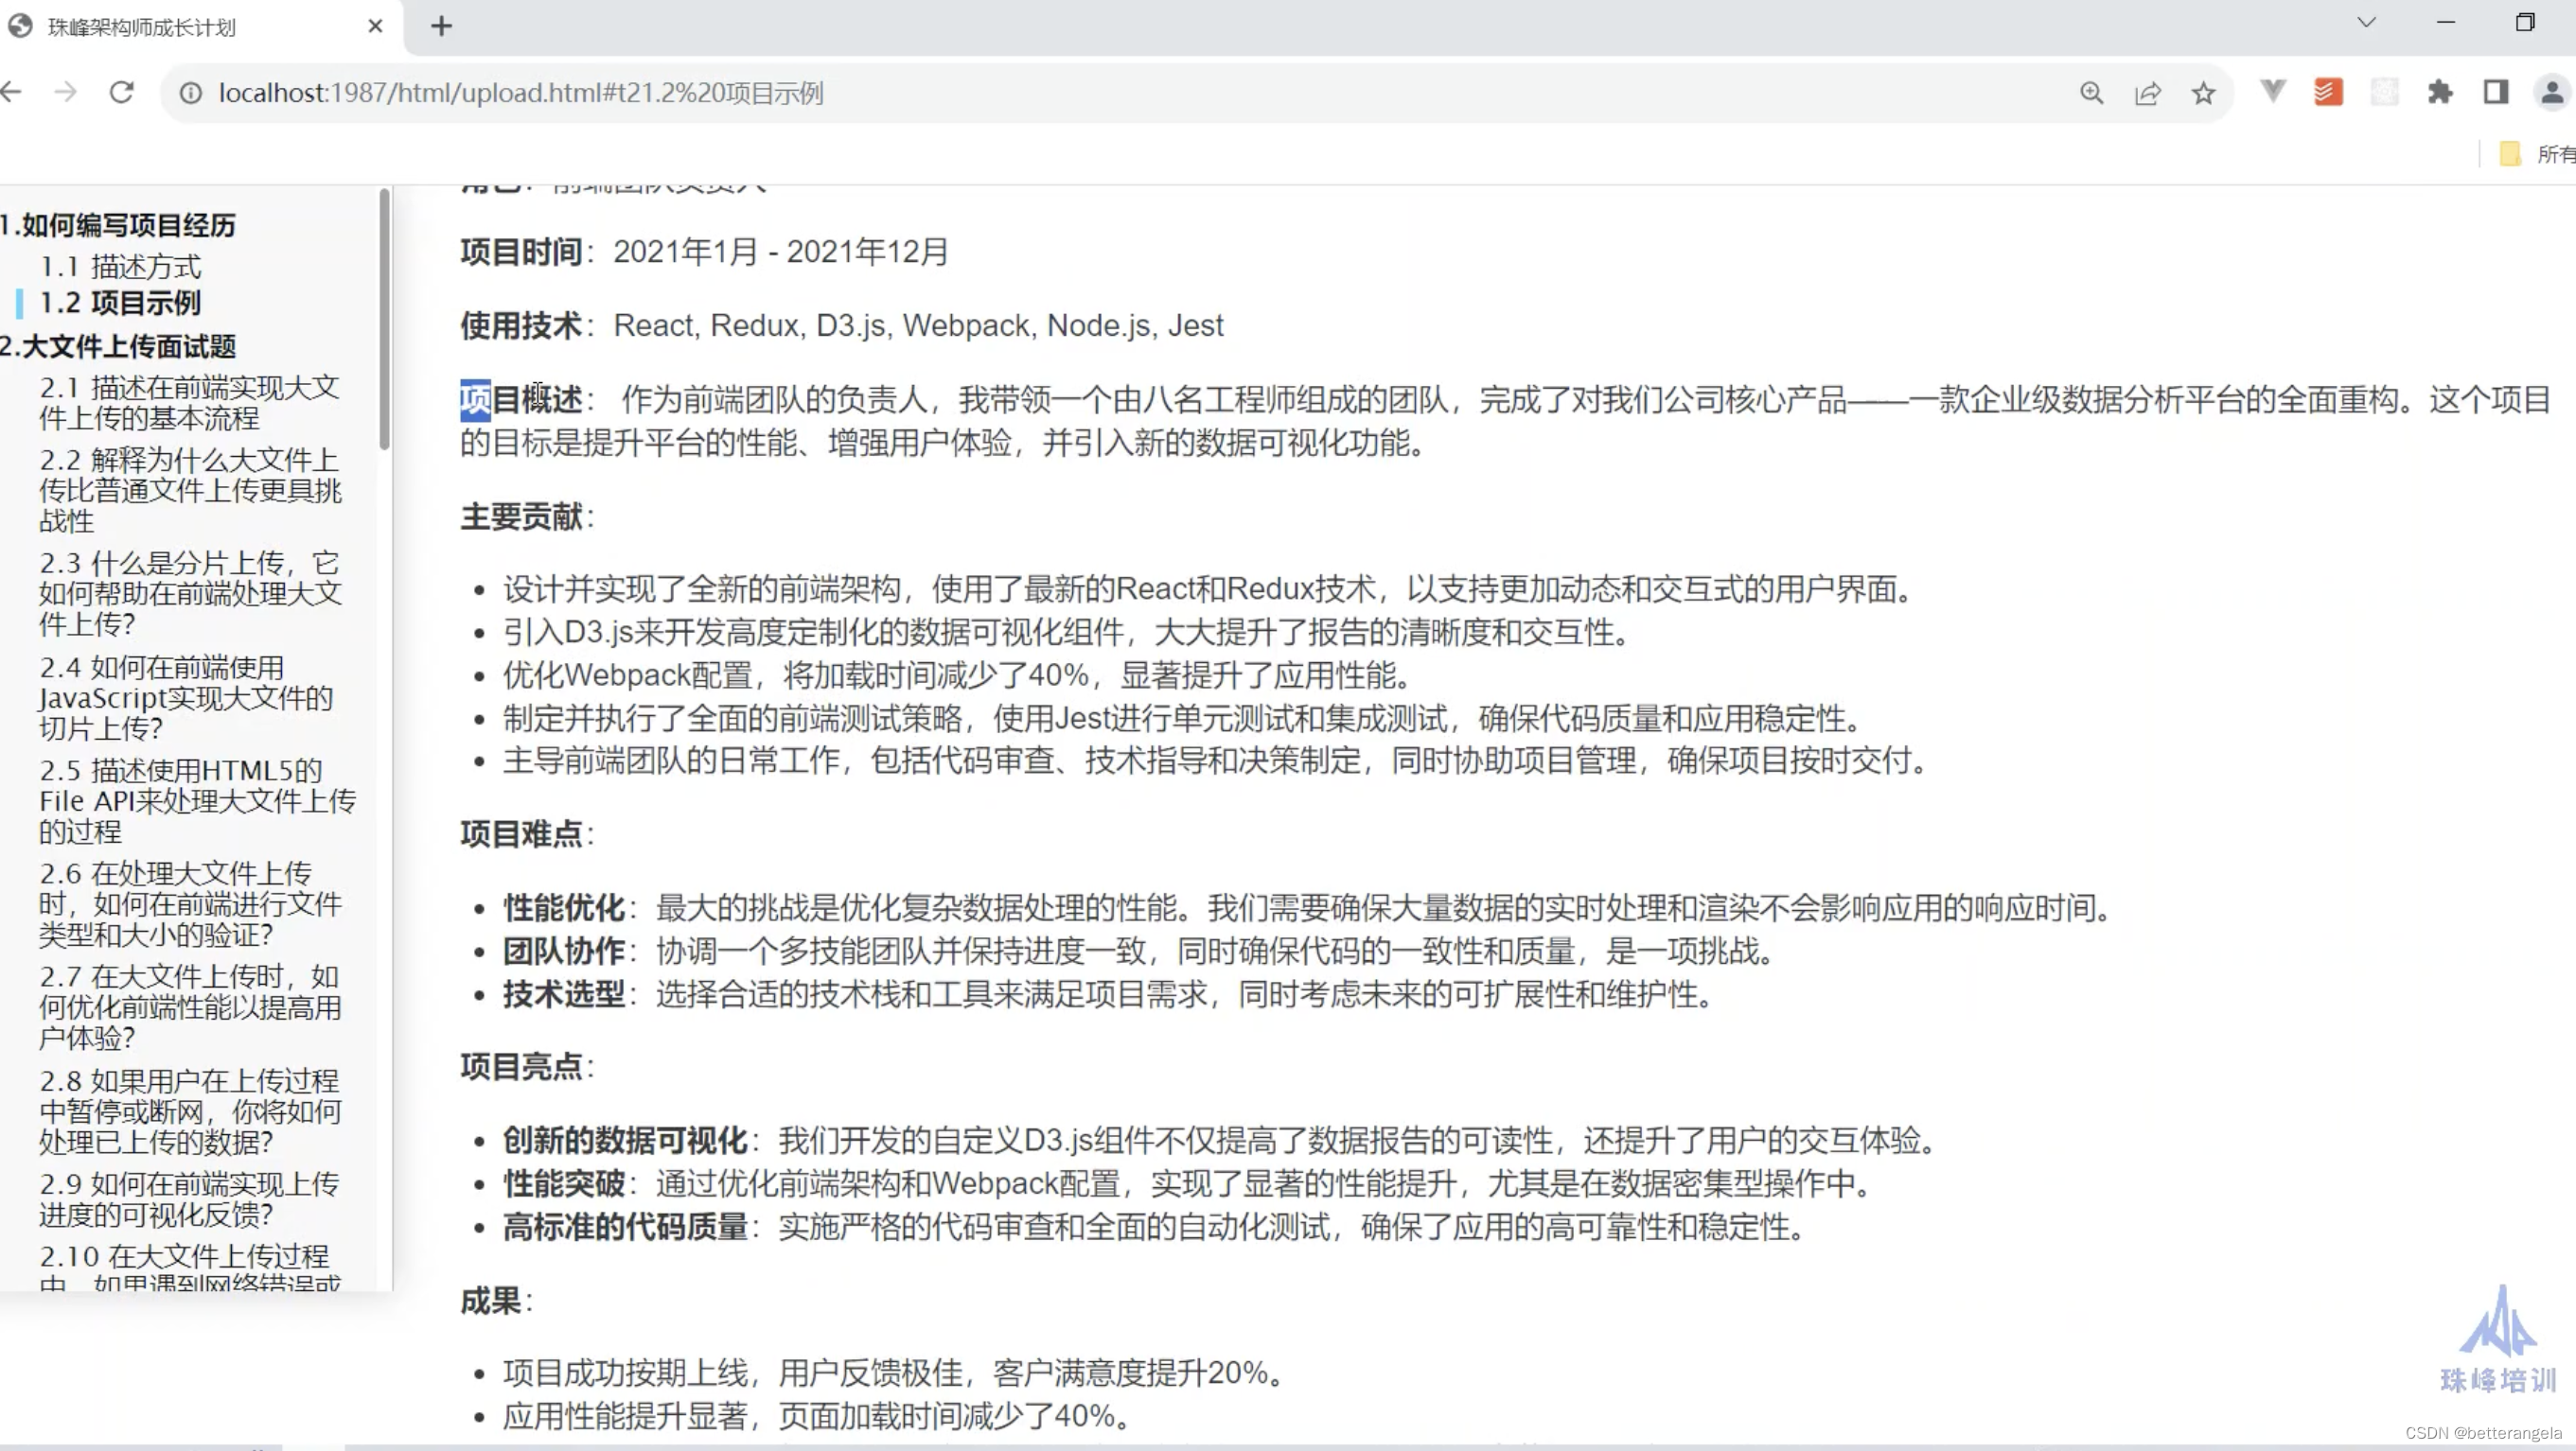Click the 项目亮点 heading

[521, 1065]
